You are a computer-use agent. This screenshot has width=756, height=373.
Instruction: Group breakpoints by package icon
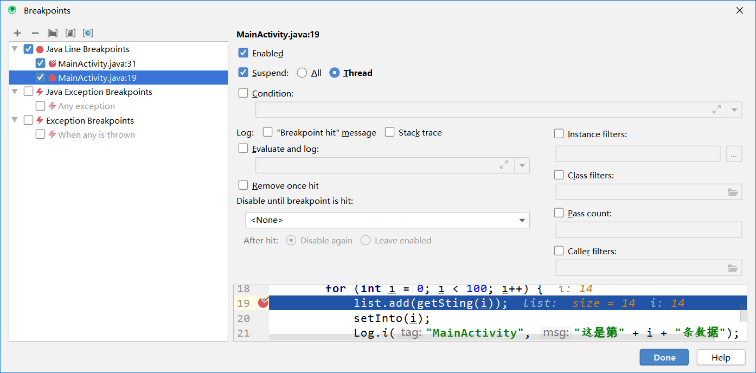point(53,33)
